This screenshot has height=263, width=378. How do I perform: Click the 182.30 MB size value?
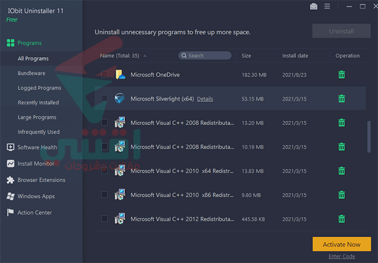click(254, 75)
